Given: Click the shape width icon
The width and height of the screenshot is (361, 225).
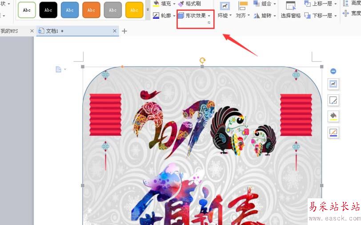Looking at the screenshot, I should click(345, 14).
